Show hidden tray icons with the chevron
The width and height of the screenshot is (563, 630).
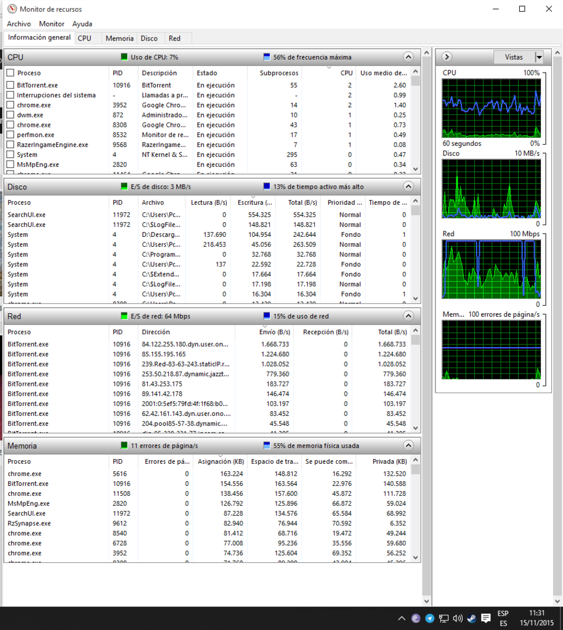pyautogui.click(x=402, y=618)
